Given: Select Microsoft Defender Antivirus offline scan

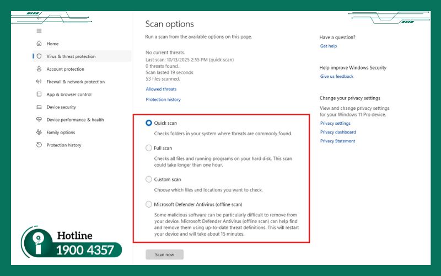Looking at the screenshot, I should click(x=149, y=204).
